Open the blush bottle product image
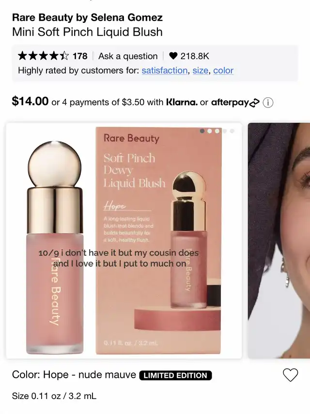The image size is (310, 414). pos(124,241)
